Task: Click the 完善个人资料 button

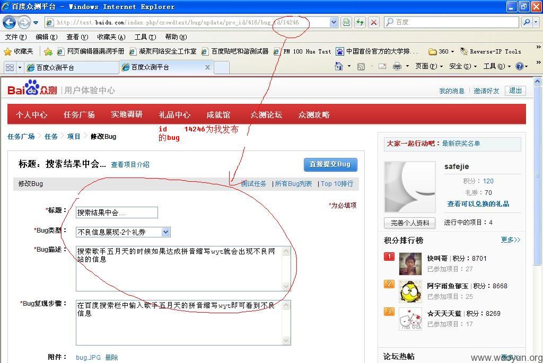Action: pyautogui.click(x=410, y=223)
